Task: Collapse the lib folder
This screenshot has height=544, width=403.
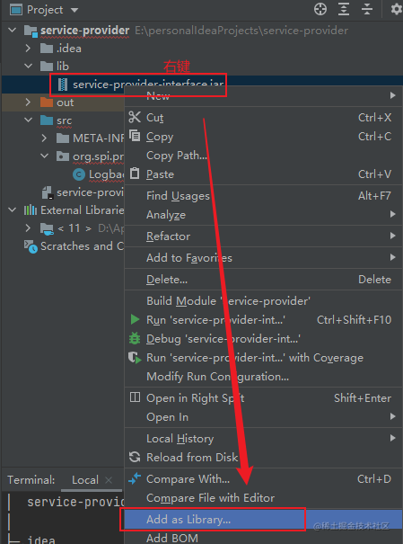Action: coord(29,66)
